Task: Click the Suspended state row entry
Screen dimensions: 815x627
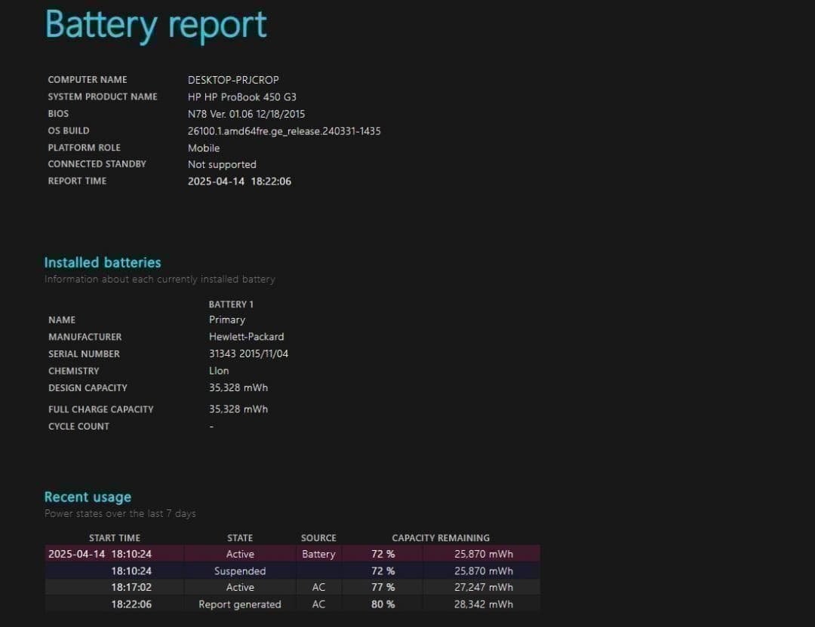Action: pos(240,571)
